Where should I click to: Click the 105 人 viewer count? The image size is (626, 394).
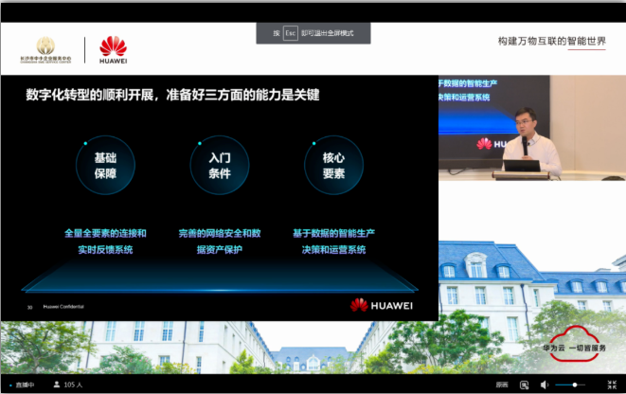point(73,385)
